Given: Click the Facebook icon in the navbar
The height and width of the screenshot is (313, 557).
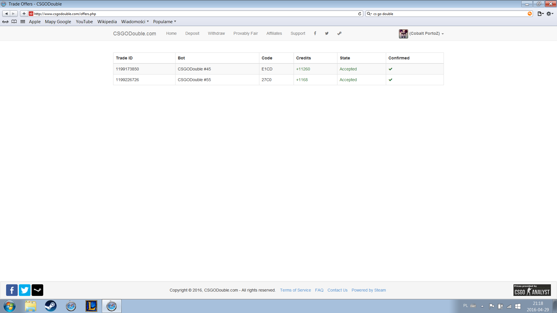Looking at the screenshot, I should [315, 33].
